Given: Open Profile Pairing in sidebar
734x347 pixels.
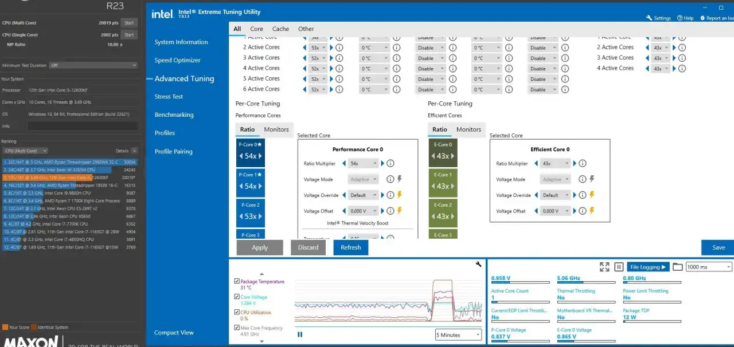Looking at the screenshot, I should coord(173,151).
